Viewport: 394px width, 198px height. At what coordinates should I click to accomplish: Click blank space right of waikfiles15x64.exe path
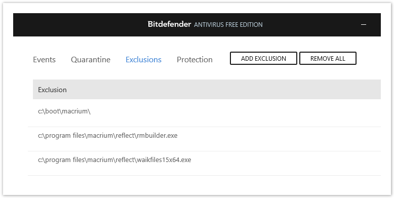click(286, 160)
